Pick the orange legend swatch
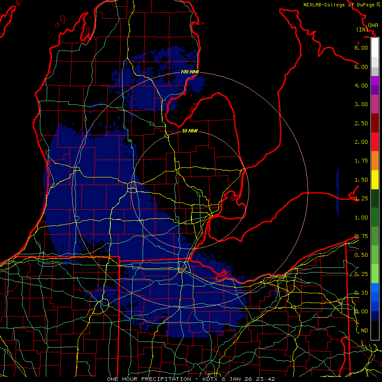Image resolution: width=382 pixels, height=382 pixels. pyautogui.click(x=375, y=161)
